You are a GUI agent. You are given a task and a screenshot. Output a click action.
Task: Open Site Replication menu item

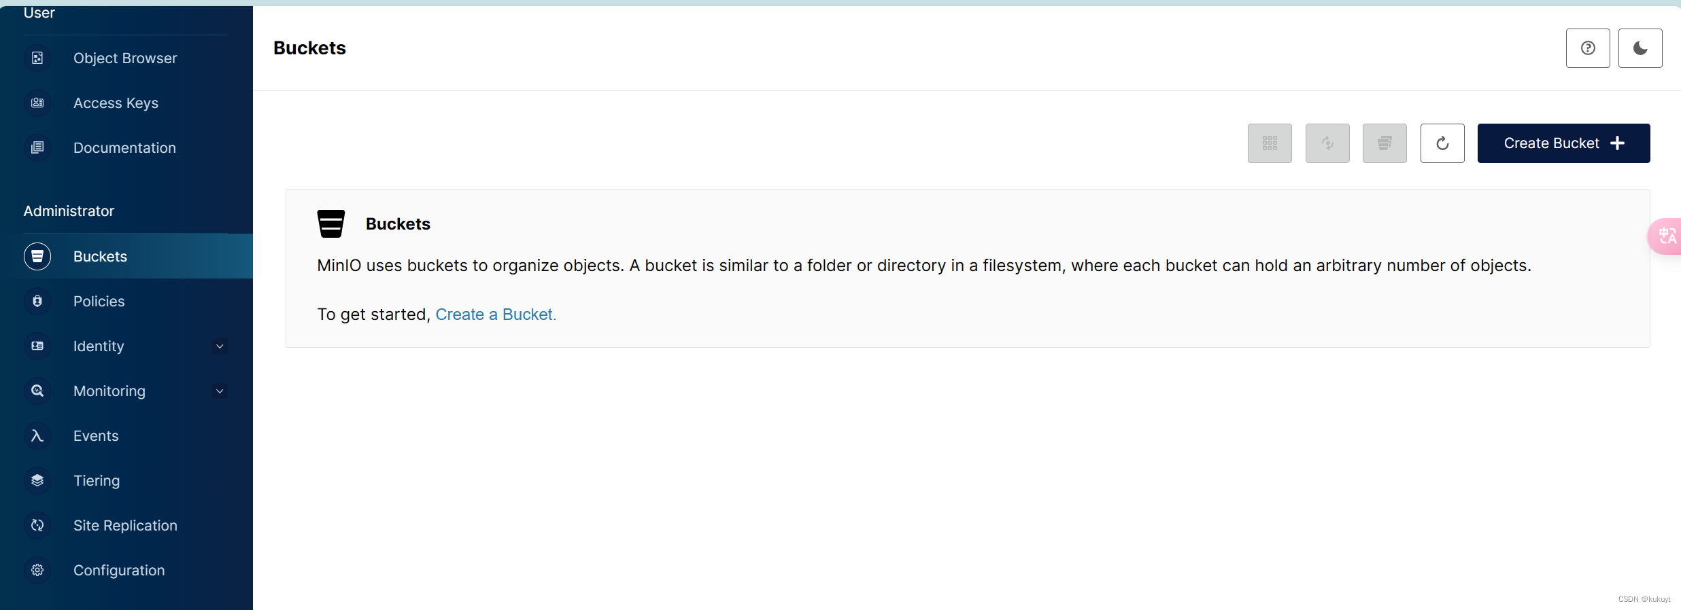126,526
